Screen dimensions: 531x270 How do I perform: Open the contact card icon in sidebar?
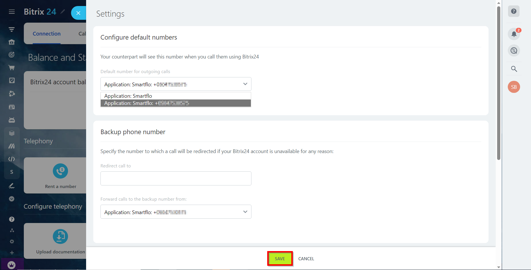(x=12, y=107)
